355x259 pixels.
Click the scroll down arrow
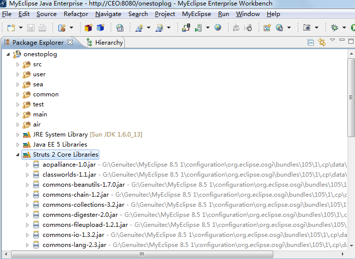[x=351, y=245]
